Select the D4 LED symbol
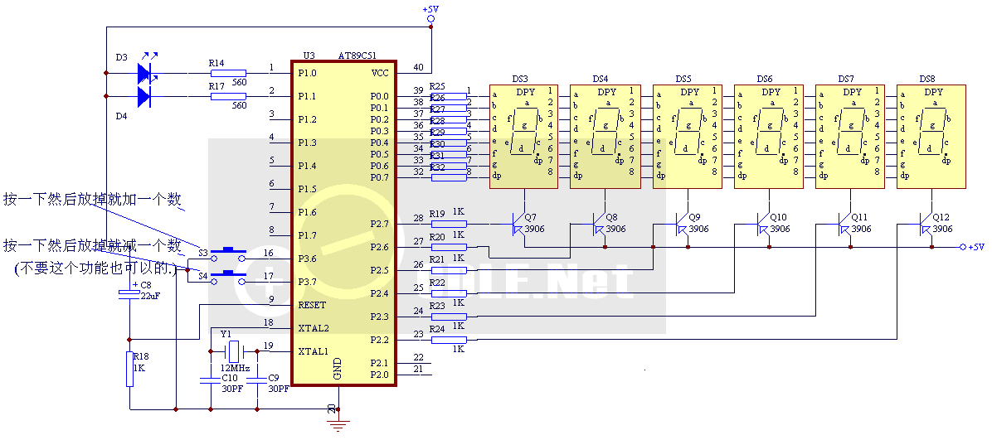Image resolution: width=992 pixels, height=440 pixels. point(144,97)
